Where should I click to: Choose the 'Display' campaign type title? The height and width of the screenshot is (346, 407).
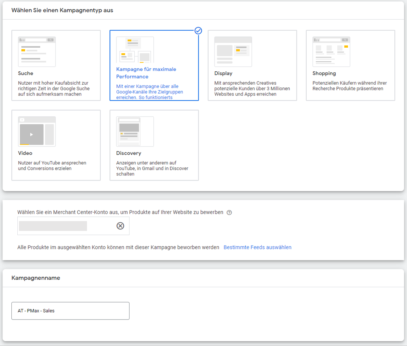coord(223,73)
